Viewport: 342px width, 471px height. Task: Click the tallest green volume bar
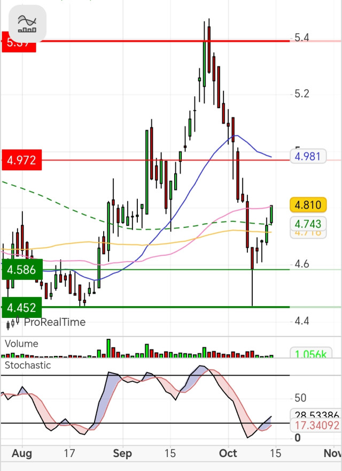pyautogui.click(x=108, y=348)
